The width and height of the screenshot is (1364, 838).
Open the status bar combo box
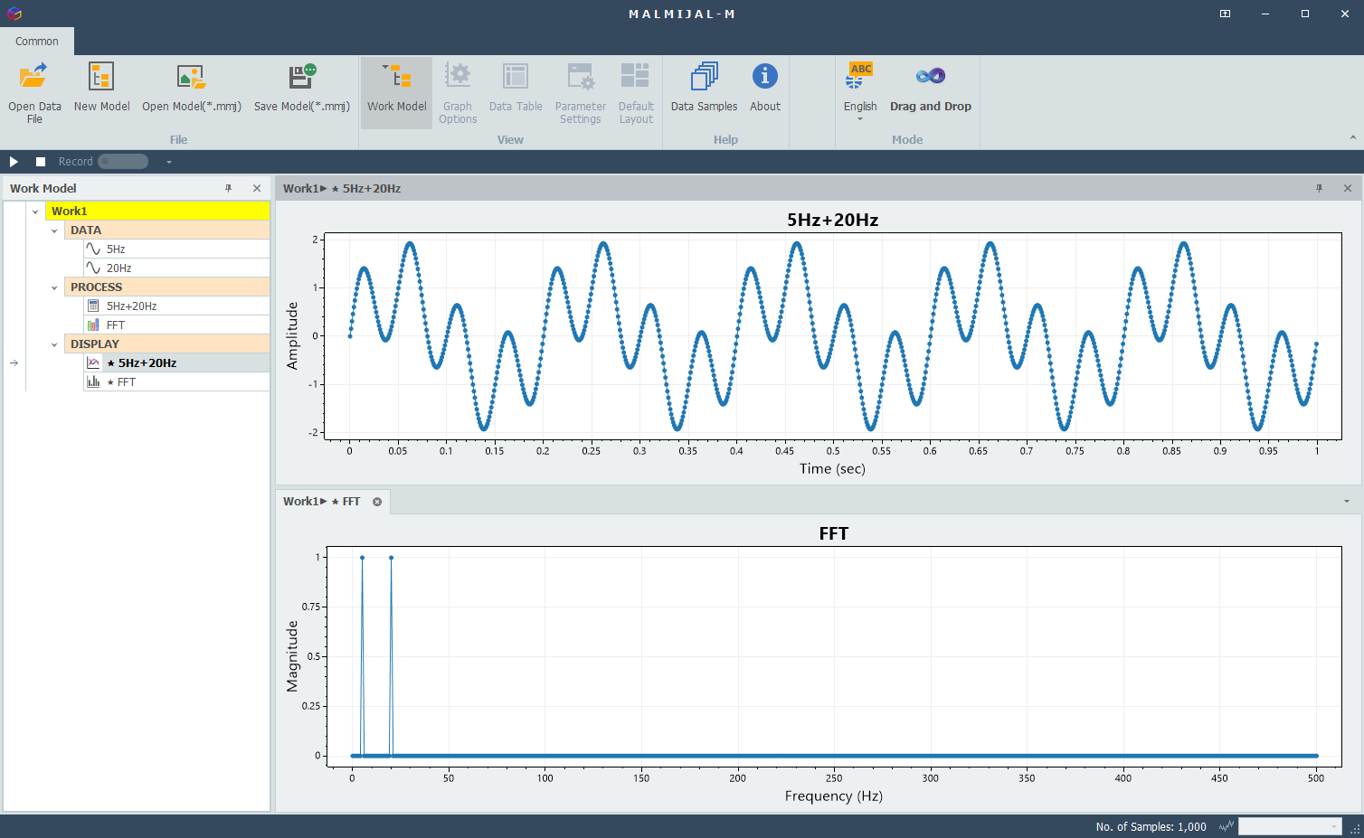pos(1289,826)
